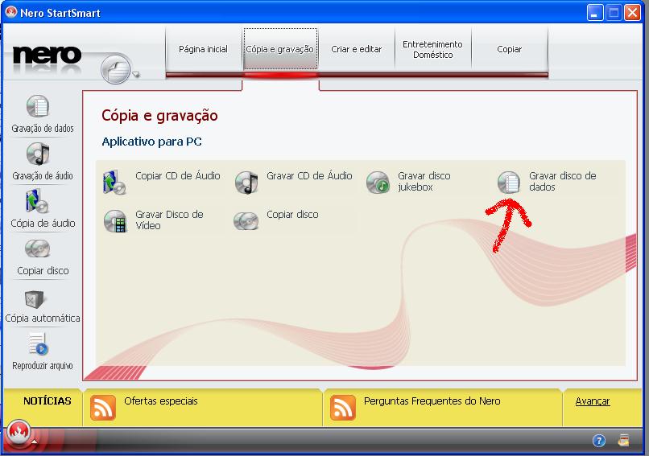Switch to the Copiar tab
The height and width of the screenshot is (456, 649).
coord(510,49)
